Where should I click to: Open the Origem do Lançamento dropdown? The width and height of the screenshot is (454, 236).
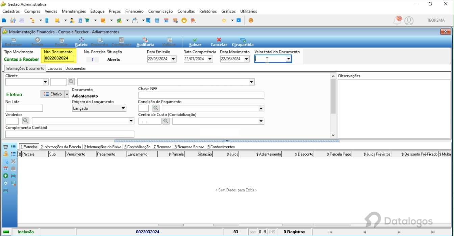tap(123, 108)
